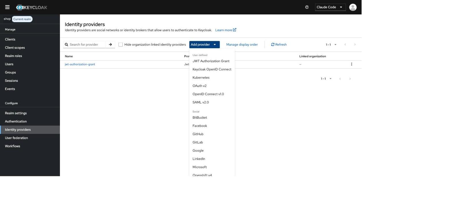Open the Learn more link
Image resolution: width=452 pixels, height=220 pixels.
click(226, 30)
